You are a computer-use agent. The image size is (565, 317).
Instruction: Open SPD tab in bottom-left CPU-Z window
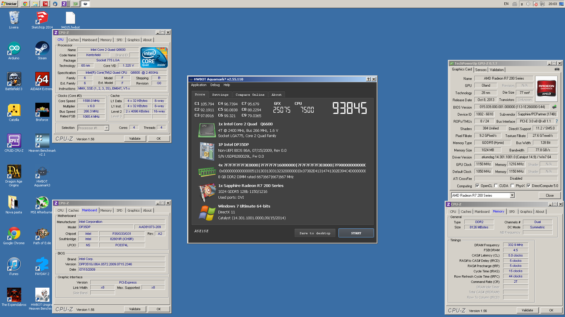[119, 210]
